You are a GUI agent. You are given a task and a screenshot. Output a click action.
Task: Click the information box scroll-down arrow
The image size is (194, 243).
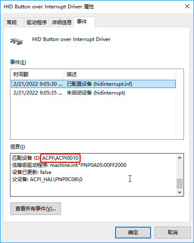click(179, 192)
